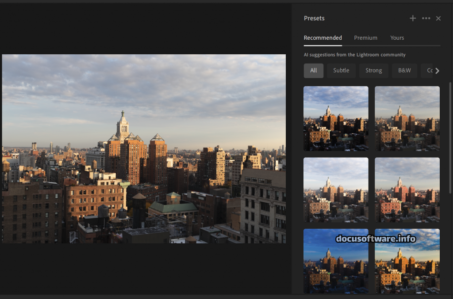Choose the pink-toned buildings preset thumbnail

[x=407, y=190]
